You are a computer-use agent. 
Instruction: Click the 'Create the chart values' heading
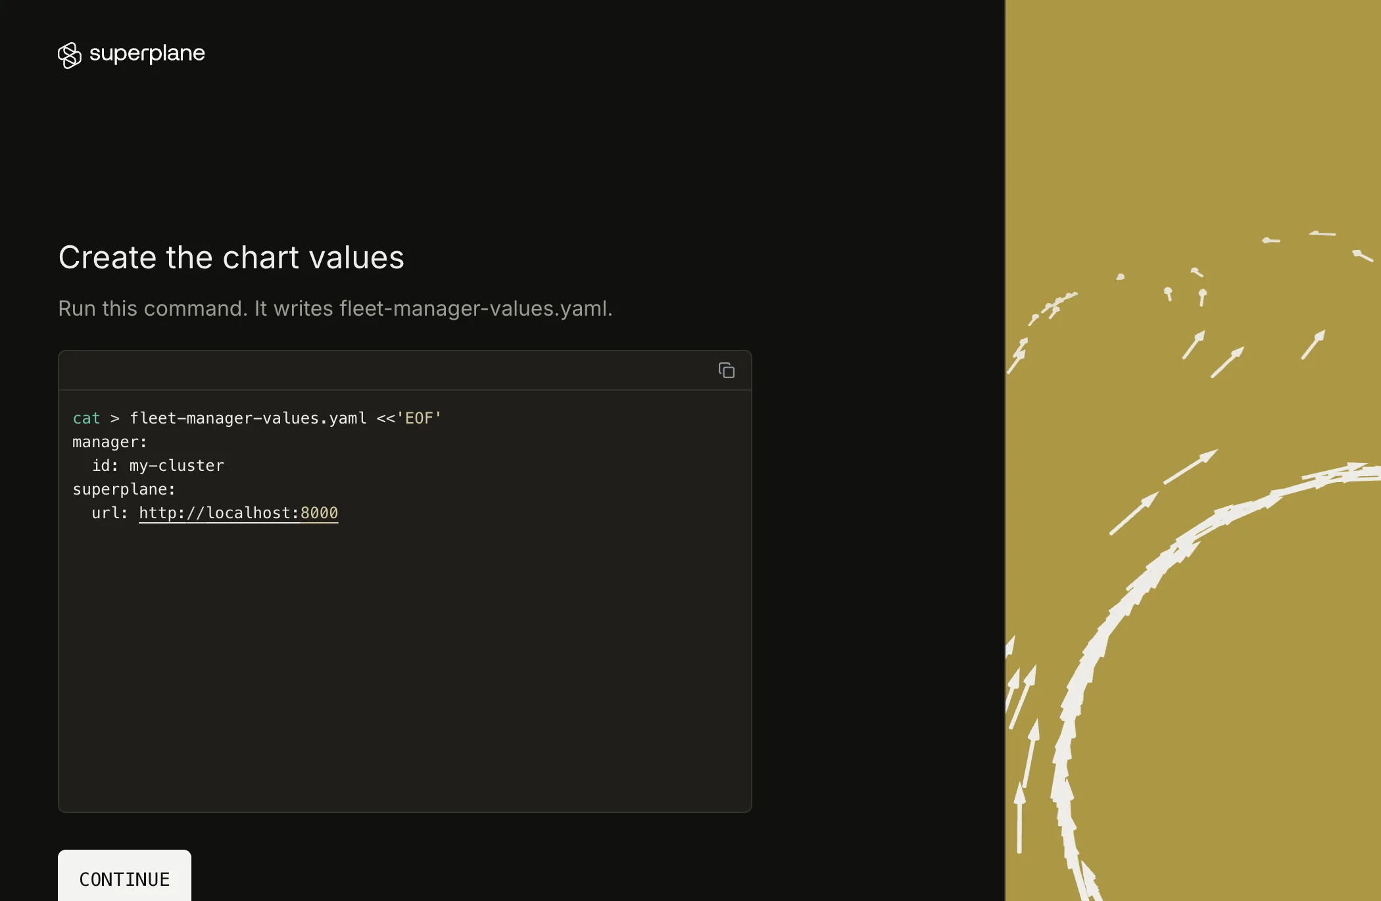231,257
